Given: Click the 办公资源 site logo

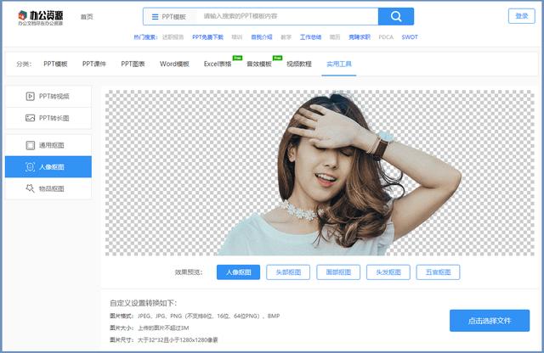Looking at the screenshot, I should coord(41,18).
